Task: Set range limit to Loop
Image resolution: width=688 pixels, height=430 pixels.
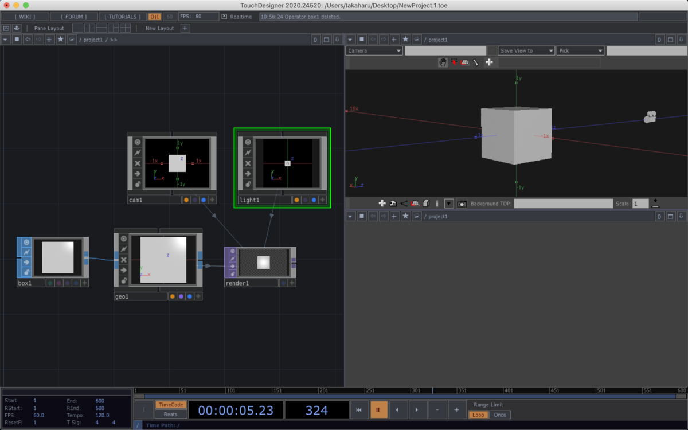Action: (x=478, y=415)
